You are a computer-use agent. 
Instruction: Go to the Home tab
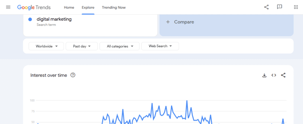[x=69, y=7]
